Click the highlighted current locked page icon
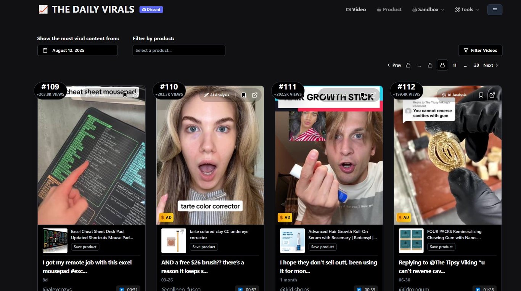Screen dimensions: 521x291 (442, 65)
